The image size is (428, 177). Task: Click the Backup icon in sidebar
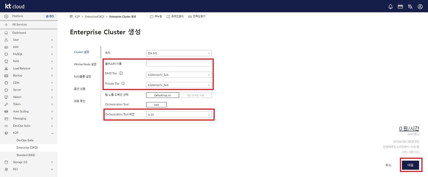click(6, 76)
